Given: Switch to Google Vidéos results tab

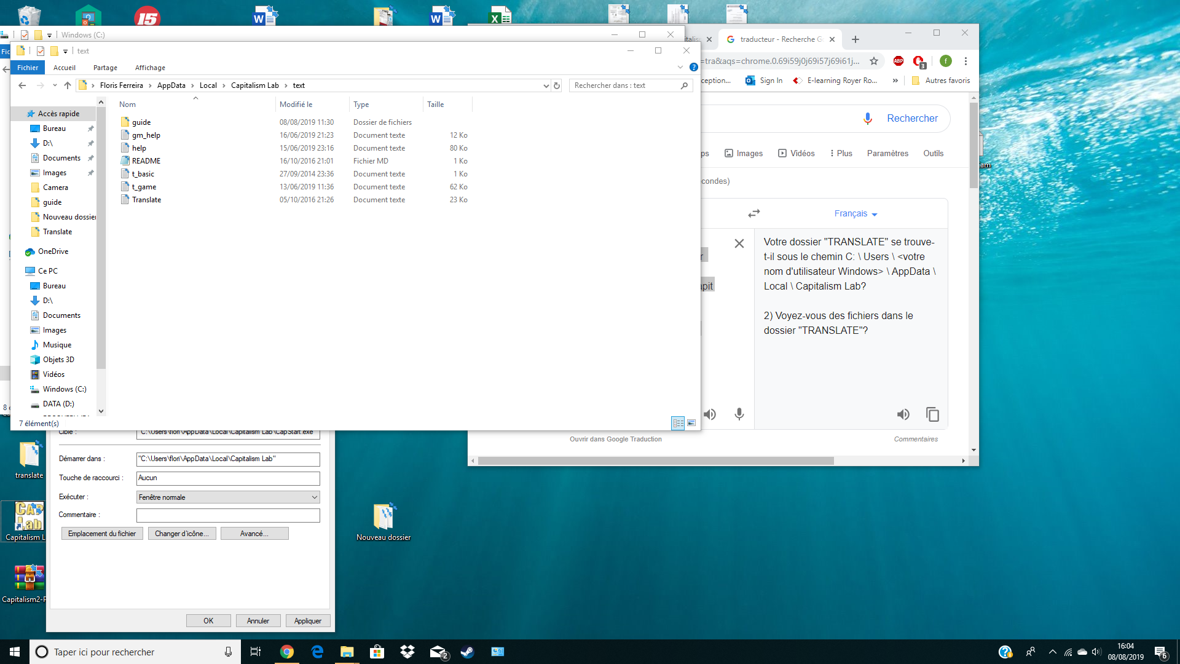Looking at the screenshot, I should point(796,153).
